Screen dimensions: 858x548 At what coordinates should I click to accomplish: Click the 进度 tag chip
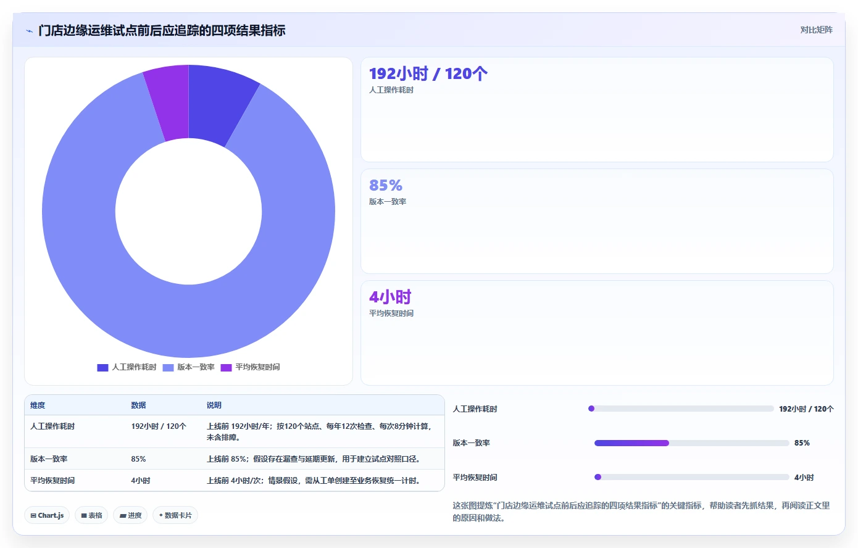point(130,515)
